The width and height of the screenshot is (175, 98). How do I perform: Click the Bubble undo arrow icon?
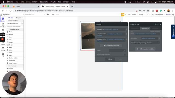pyautogui.click(x=147, y=15)
